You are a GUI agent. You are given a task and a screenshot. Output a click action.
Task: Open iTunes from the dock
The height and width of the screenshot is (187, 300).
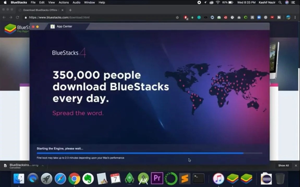pyautogui.click(x=218, y=178)
